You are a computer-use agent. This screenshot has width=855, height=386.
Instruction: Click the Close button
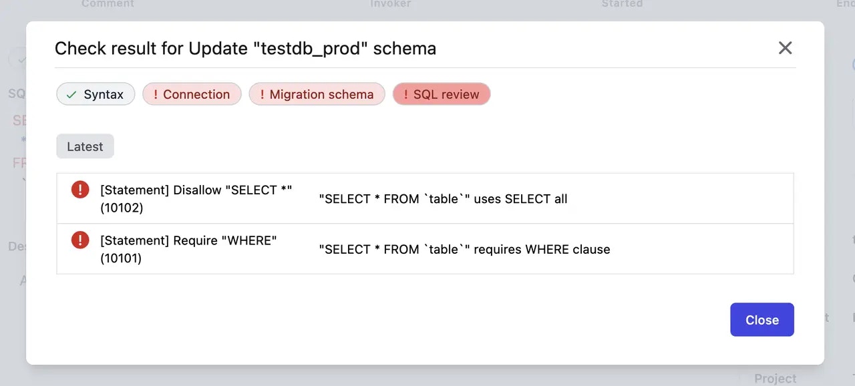tap(762, 320)
